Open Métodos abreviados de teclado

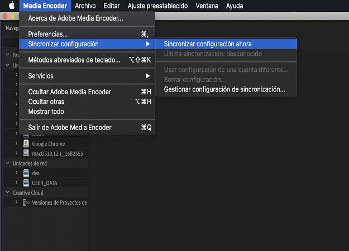pos(74,60)
